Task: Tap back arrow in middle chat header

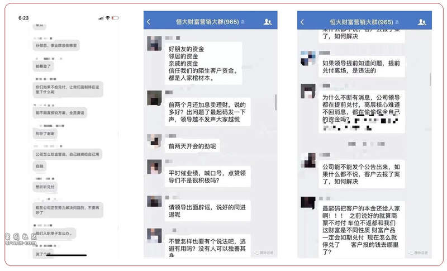Action: (149, 22)
